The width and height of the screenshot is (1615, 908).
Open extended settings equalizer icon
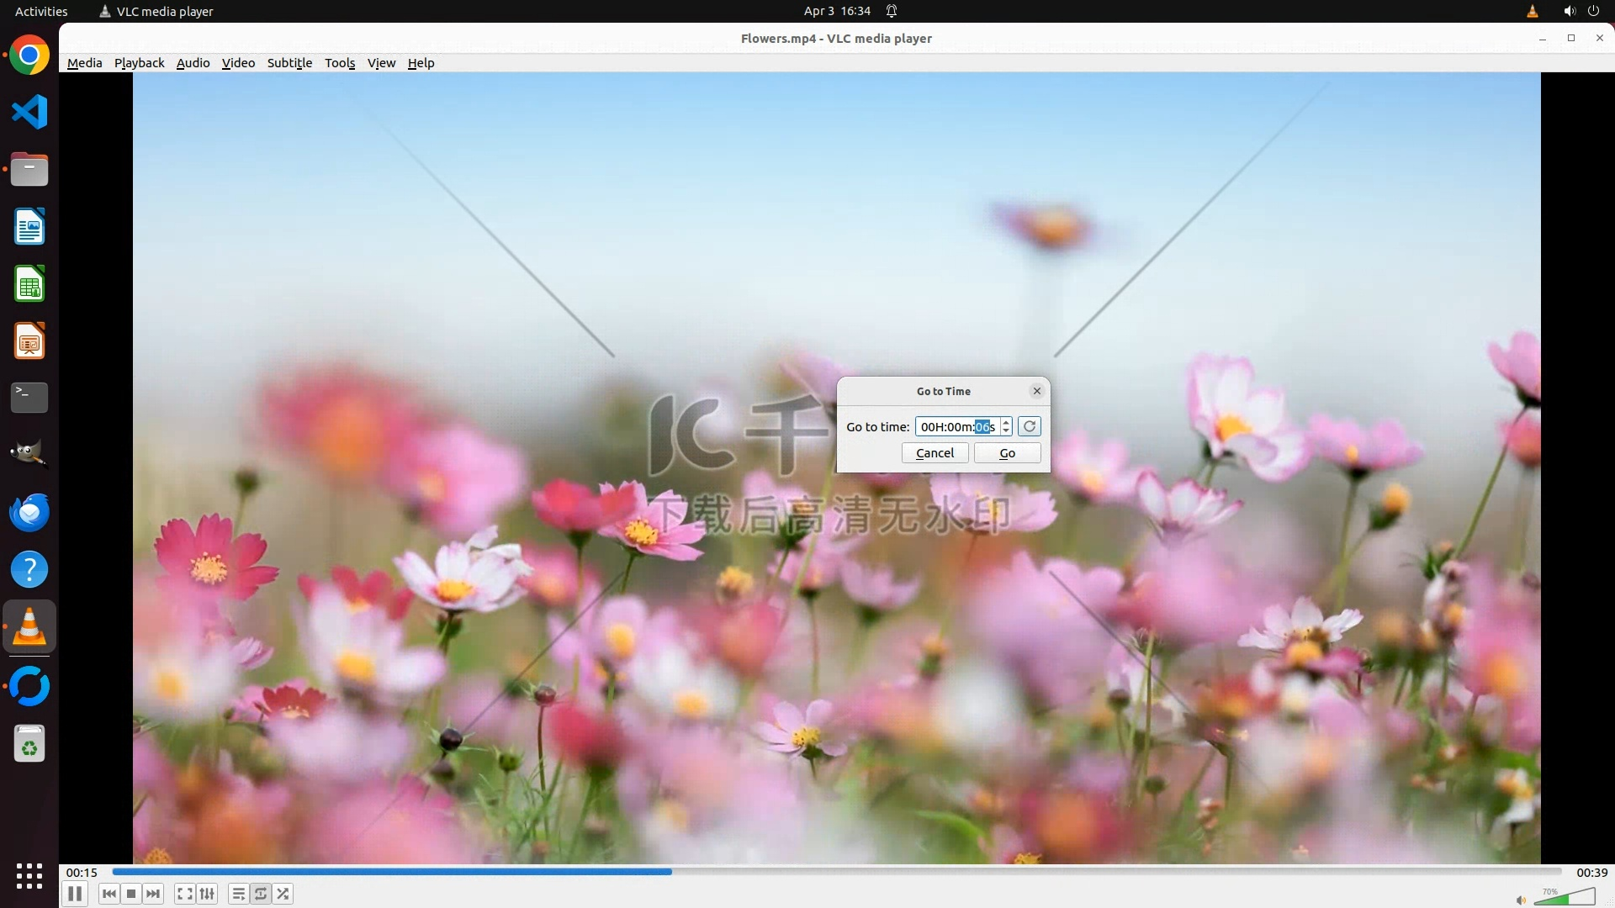(207, 894)
